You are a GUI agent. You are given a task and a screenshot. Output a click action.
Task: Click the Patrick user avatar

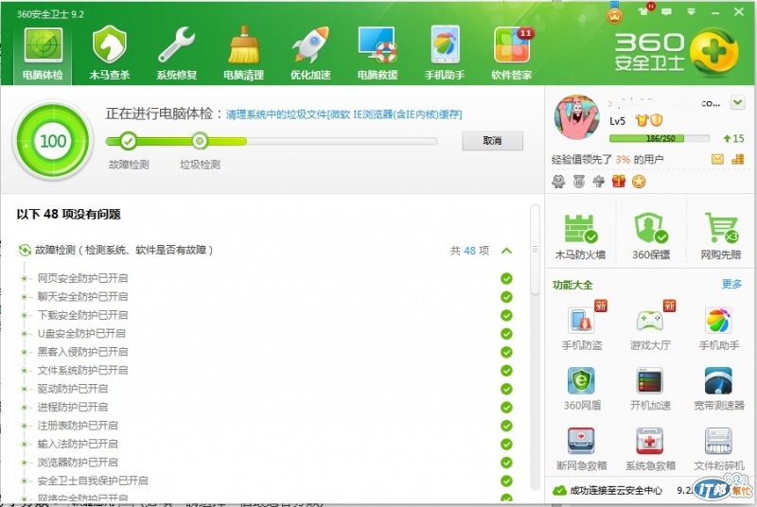(577, 117)
